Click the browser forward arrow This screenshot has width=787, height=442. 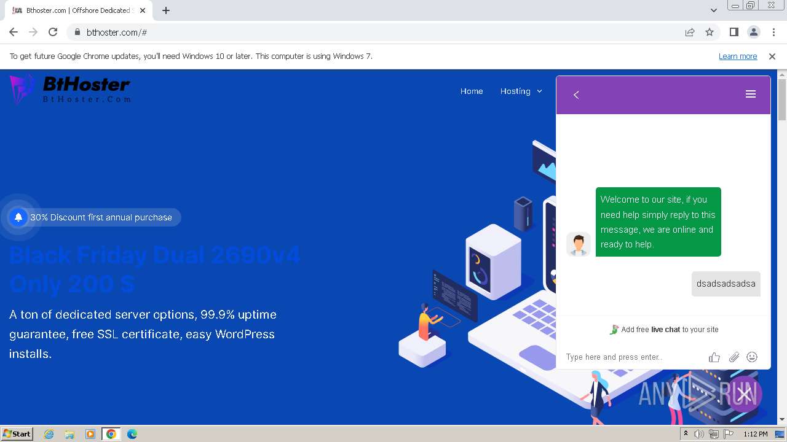click(x=33, y=32)
